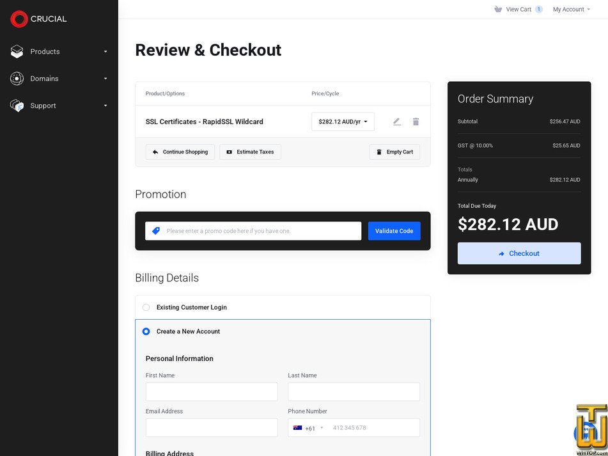Click the Total Due Today $282.12 AUD amount
608x456 pixels.
[x=508, y=224]
